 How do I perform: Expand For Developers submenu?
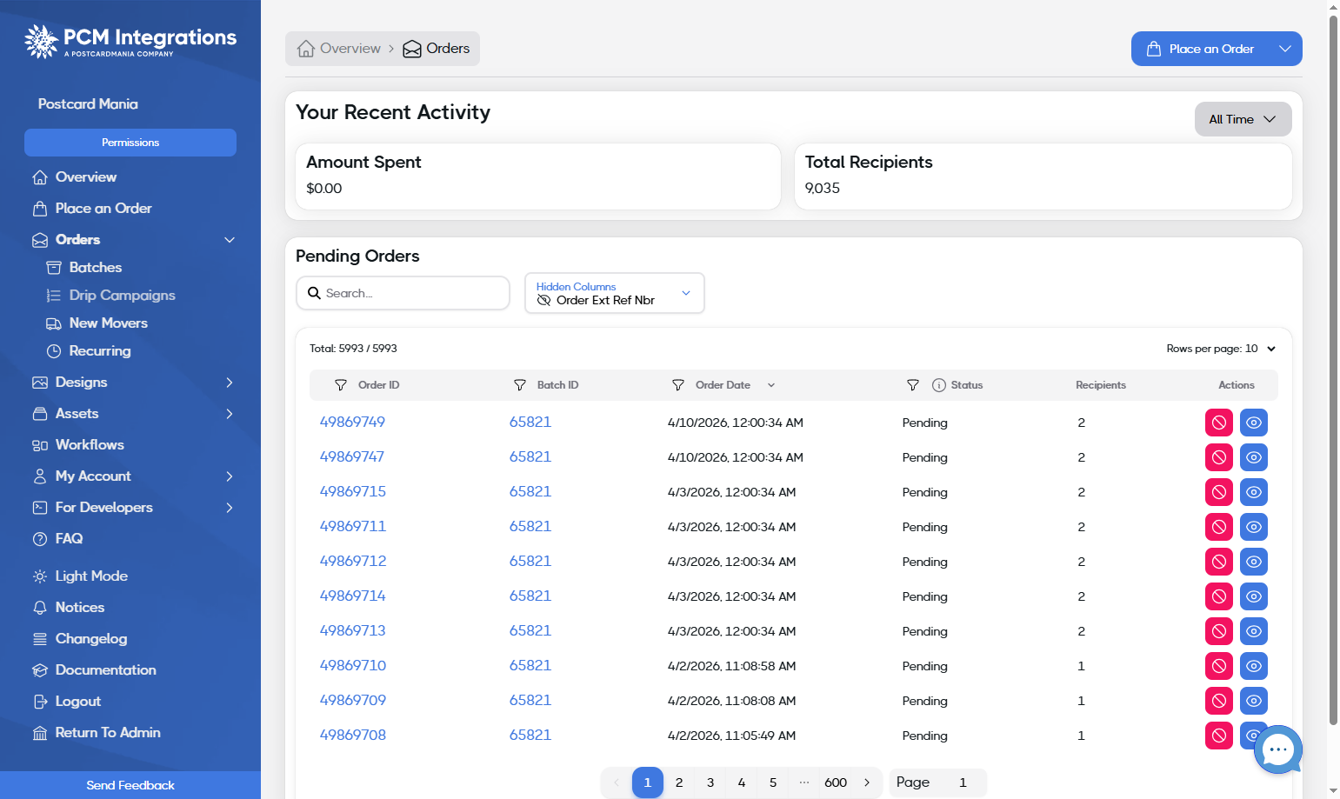(230, 508)
